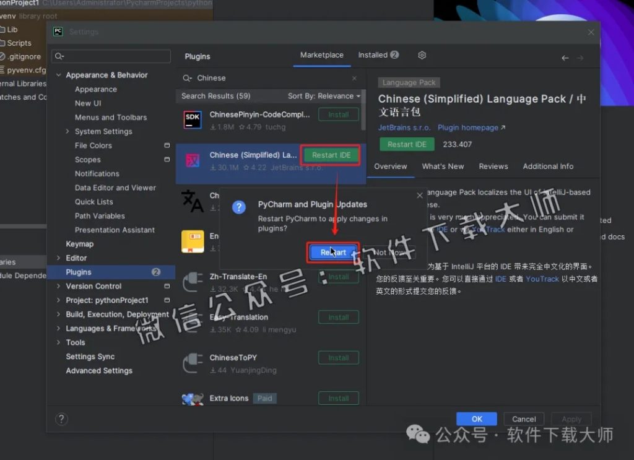Expand the Build, Execution, Deployment section

click(x=60, y=315)
